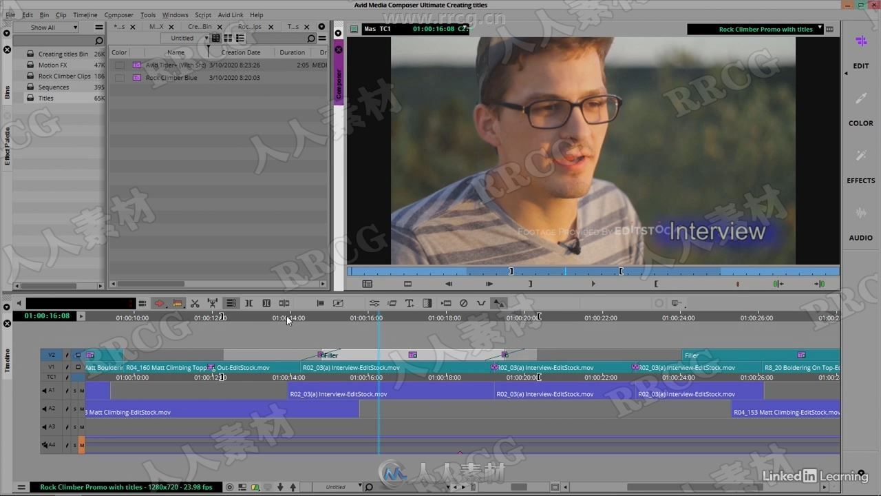
Task: Sort by the Creation Date column header
Action: [x=241, y=52]
